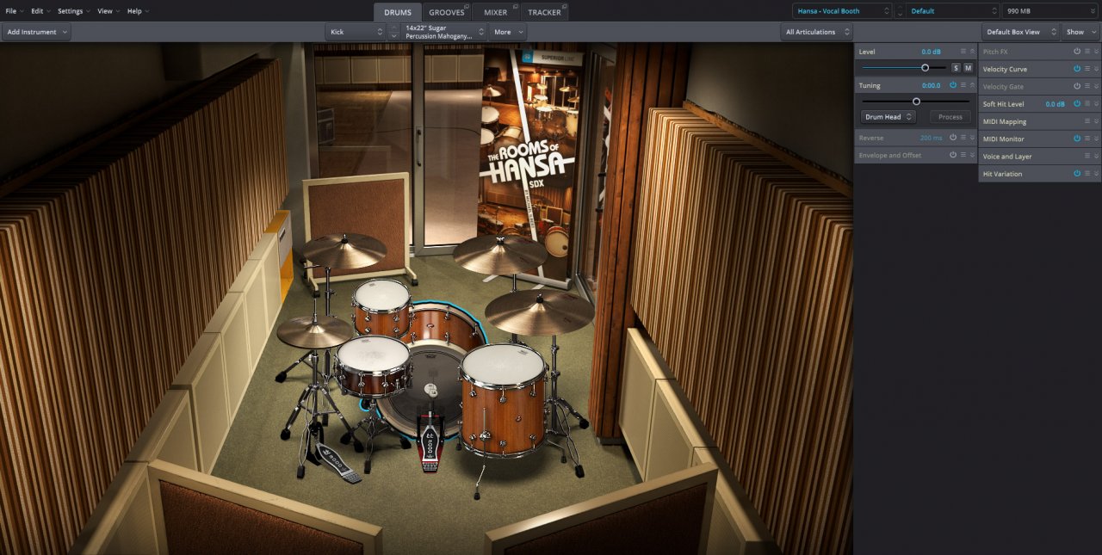
Task: Select the hi-hat cymbals
Action: (314, 331)
